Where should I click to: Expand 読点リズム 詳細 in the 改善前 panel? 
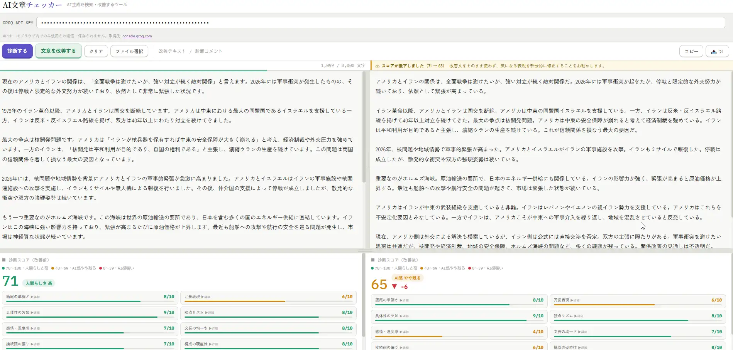pos(210,313)
